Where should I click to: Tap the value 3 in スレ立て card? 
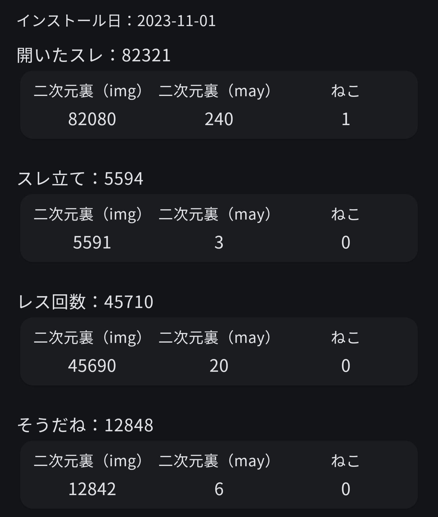pos(219,242)
